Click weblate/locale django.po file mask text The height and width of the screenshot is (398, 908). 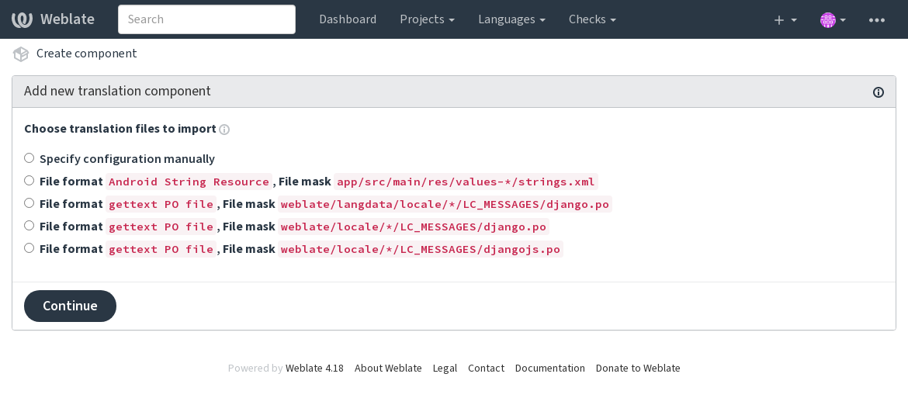coord(414,227)
